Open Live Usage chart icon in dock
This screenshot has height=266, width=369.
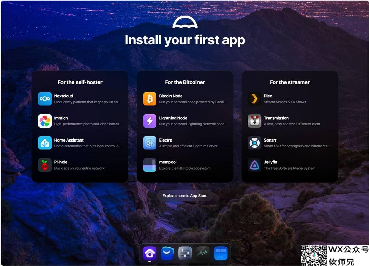[203, 253]
